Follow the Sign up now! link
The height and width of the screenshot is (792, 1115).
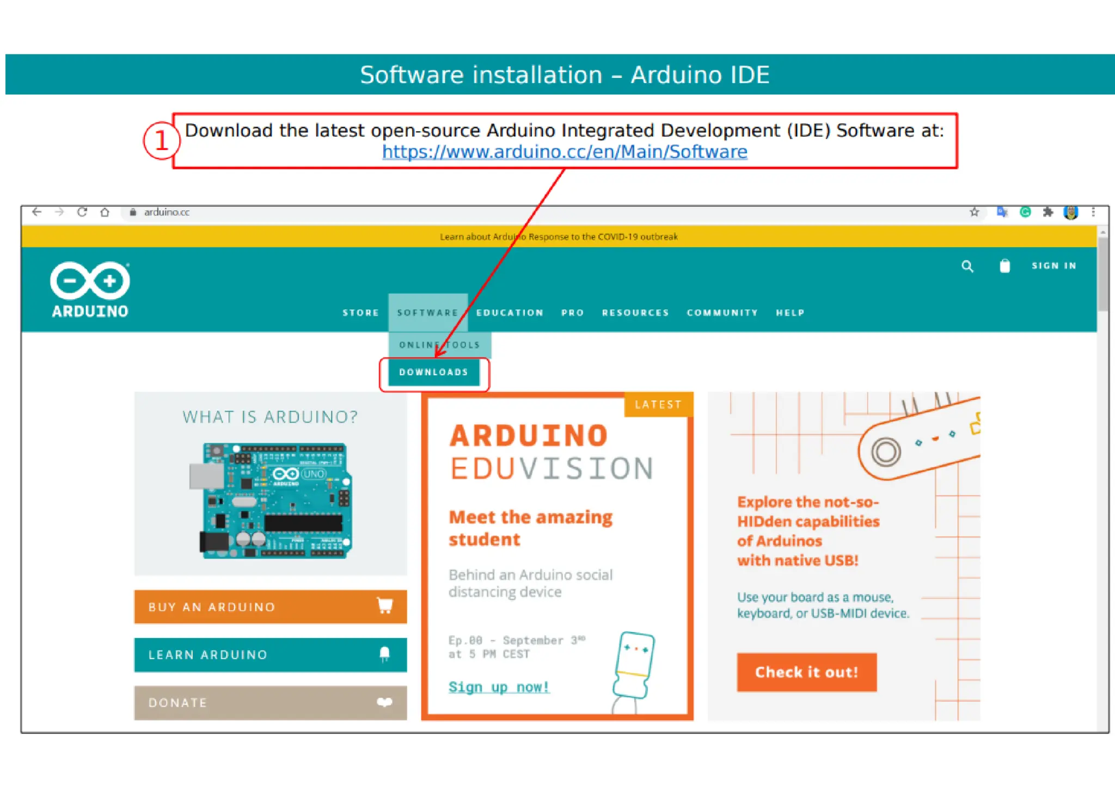tap(499, 687)
